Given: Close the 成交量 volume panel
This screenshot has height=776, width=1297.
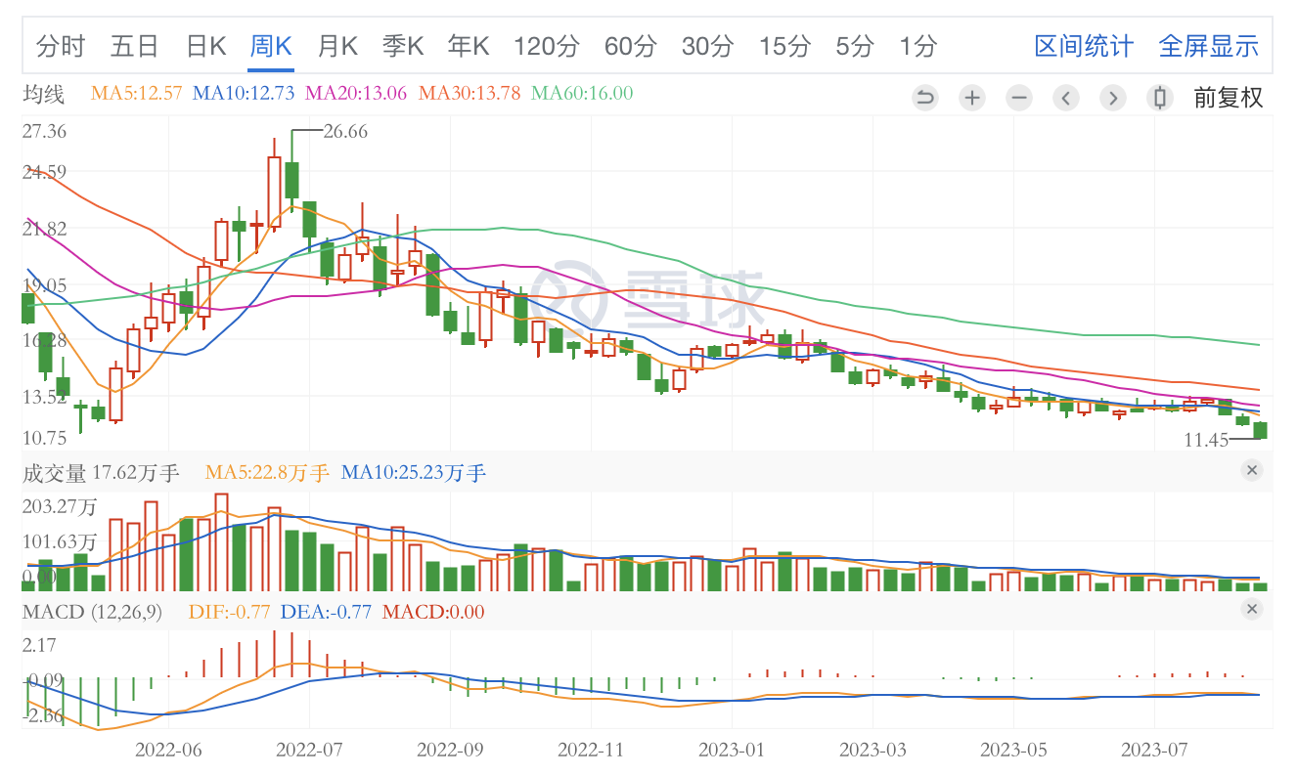Looking at the screenshot, I should tap(1252, 470).
